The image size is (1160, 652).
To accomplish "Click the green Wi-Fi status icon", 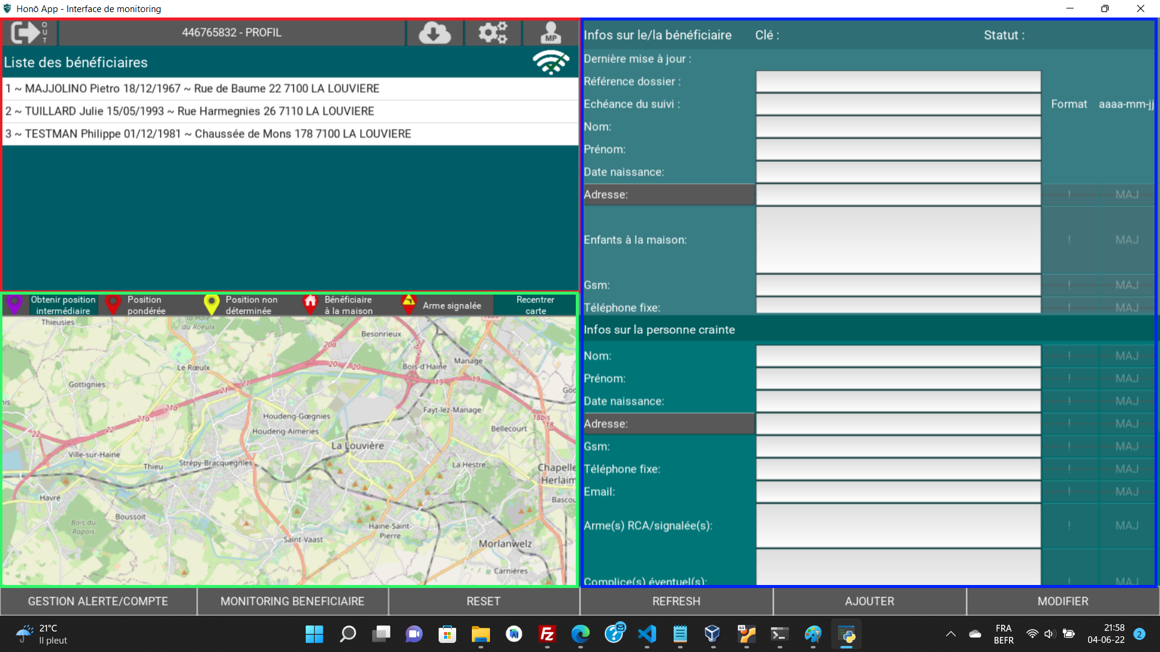I will point(550,62).
